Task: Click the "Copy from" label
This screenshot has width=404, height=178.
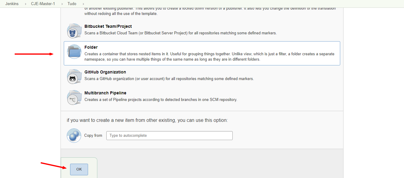Action: [x=93, y=136]
